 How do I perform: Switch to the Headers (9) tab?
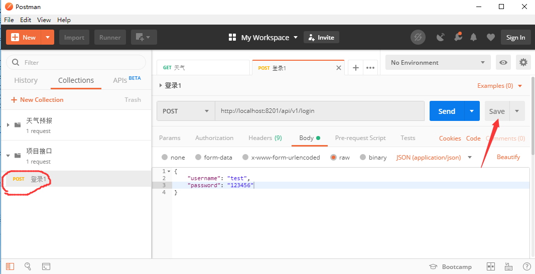click(265, 138)
